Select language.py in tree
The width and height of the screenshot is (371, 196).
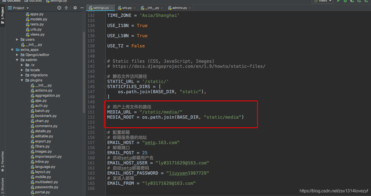click(x=43, y=167)
